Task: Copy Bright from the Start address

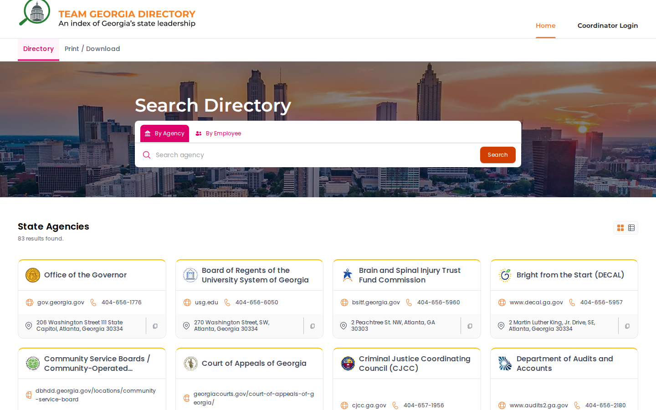Action: click(627, 326)
